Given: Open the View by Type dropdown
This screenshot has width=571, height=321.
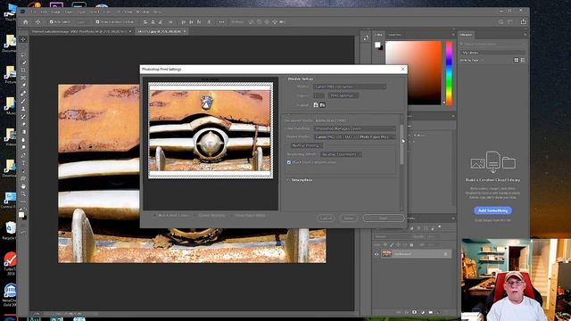Looking at the screenshot, I should pyautogui.click(x=472, y=61).
